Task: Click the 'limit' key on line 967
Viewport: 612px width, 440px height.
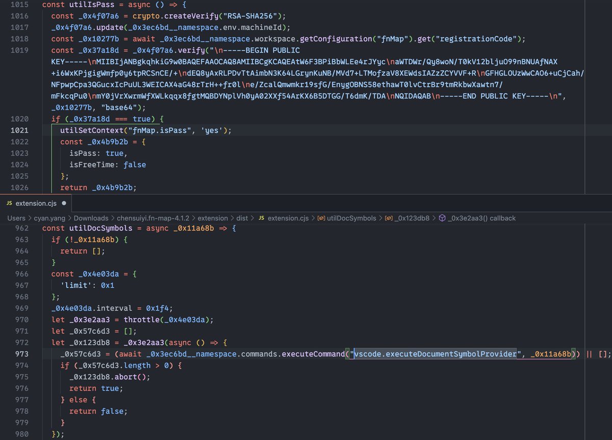Action: (76, 285)
